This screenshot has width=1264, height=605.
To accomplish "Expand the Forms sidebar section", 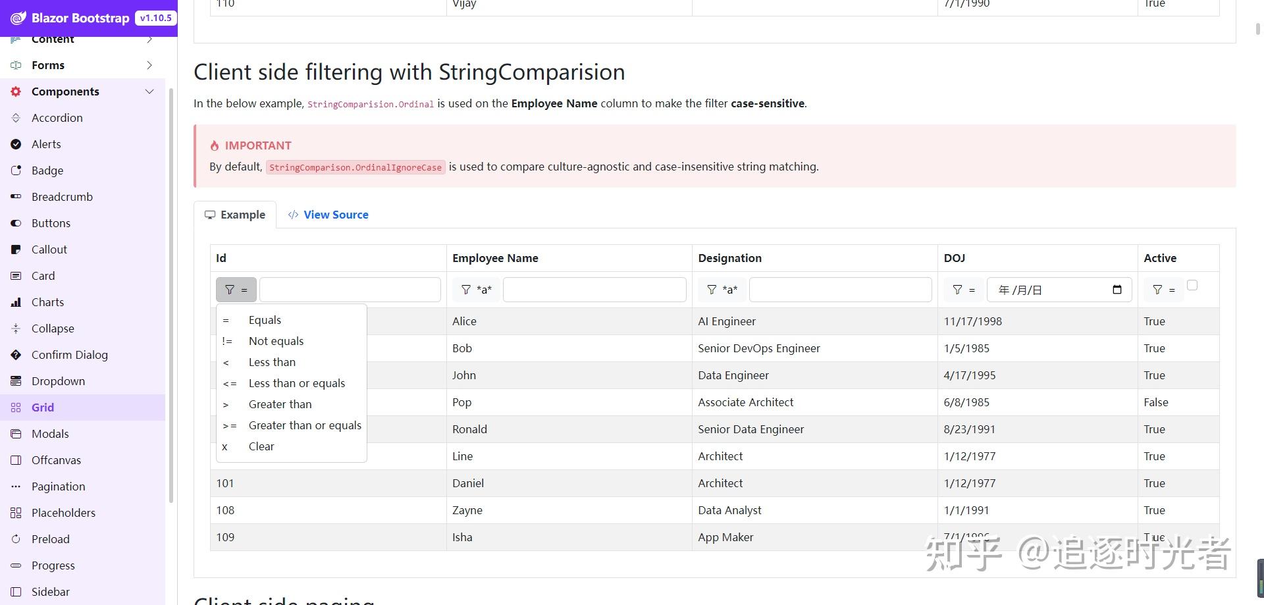I will pyautogui.click(x=149, y=65).
